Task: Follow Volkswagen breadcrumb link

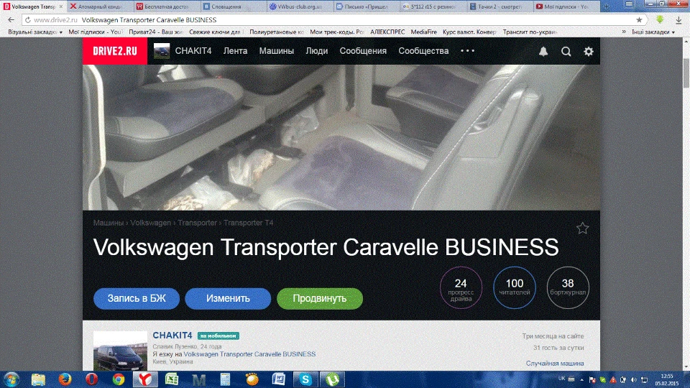Action: (x=150, y=223)
